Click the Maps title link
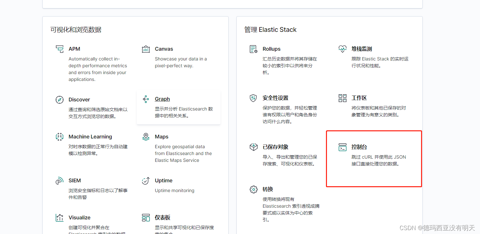 click(162, 137)
